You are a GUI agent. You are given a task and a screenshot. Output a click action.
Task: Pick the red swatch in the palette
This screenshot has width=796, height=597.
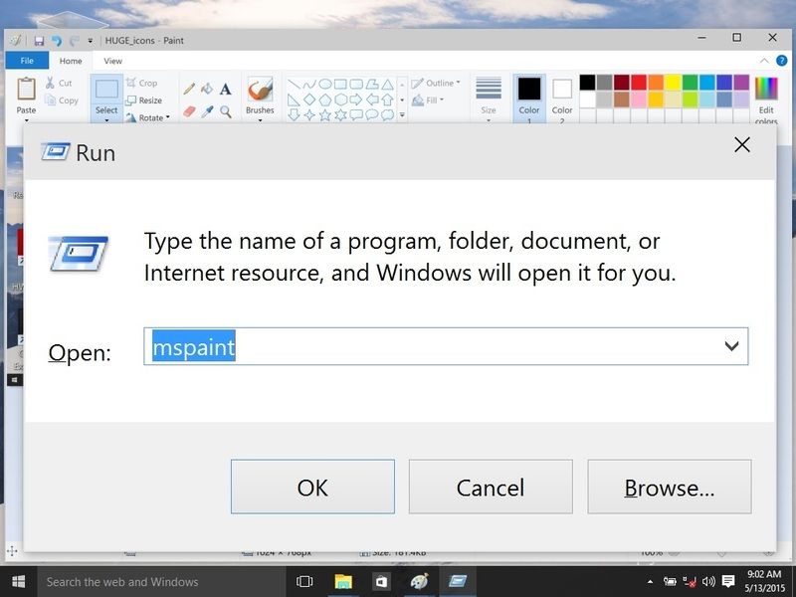coord(639,83)
